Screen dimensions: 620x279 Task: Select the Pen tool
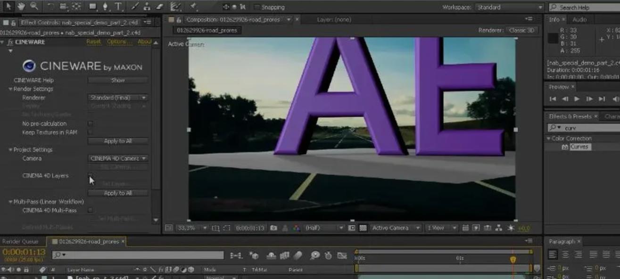105,7
